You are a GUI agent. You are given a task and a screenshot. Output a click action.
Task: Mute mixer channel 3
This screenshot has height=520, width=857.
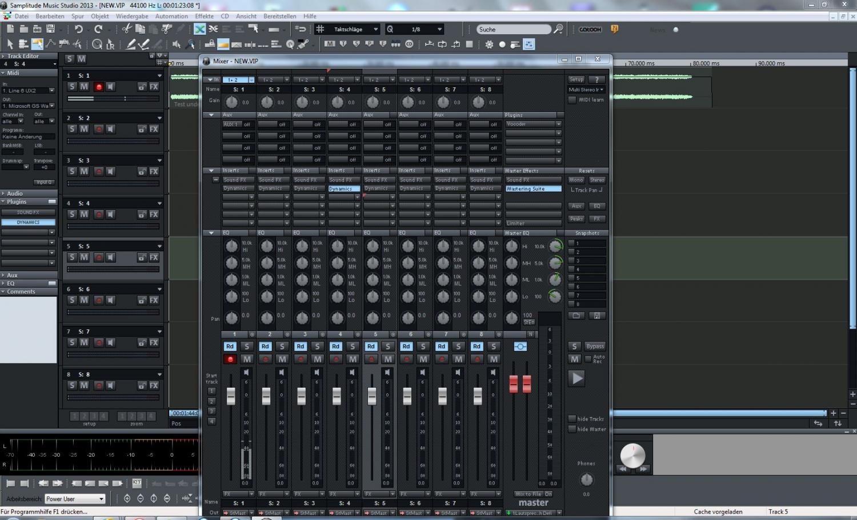318,359
